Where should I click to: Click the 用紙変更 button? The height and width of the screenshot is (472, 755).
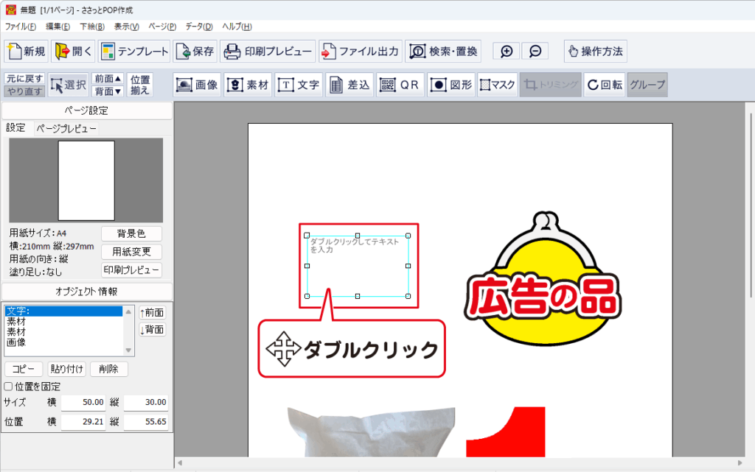point(131,252)
